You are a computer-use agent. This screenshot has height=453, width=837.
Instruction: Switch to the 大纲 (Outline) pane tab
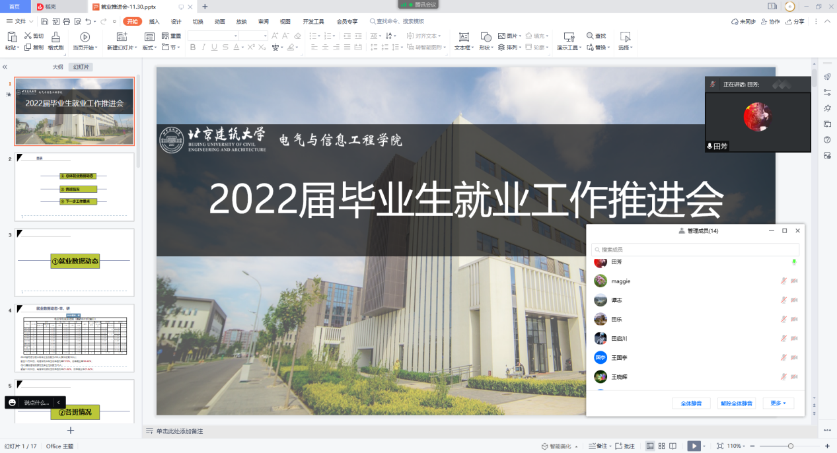point(58,67)
